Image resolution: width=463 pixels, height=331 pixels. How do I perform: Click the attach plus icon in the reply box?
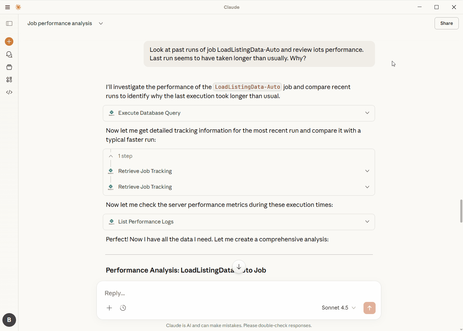pyautogui.click(x=109, y=308)
